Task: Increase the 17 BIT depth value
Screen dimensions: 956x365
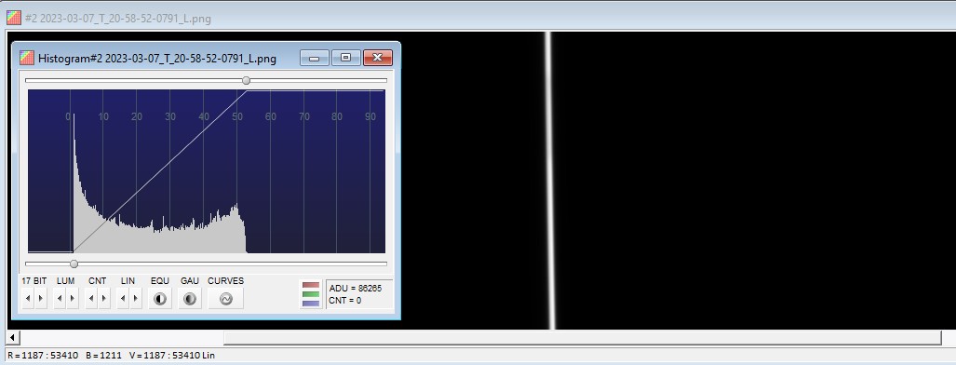Action: 41,299
